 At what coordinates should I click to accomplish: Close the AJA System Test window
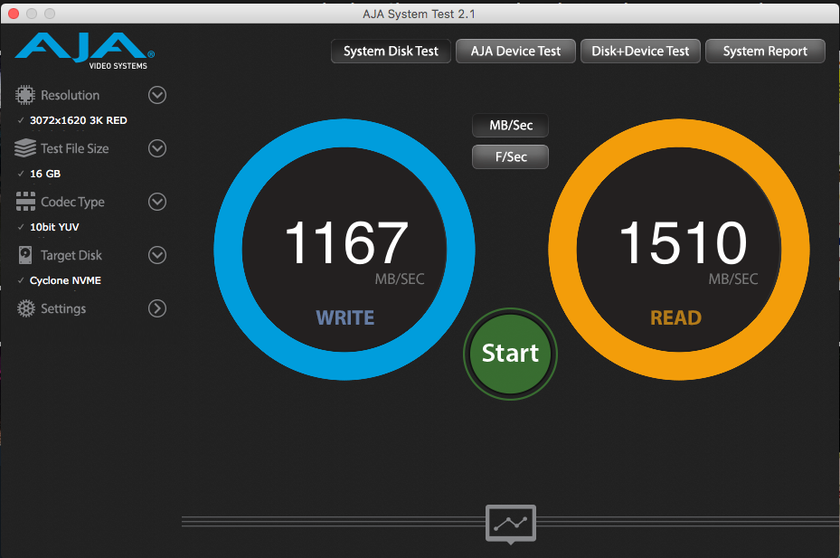click(14, 14)
